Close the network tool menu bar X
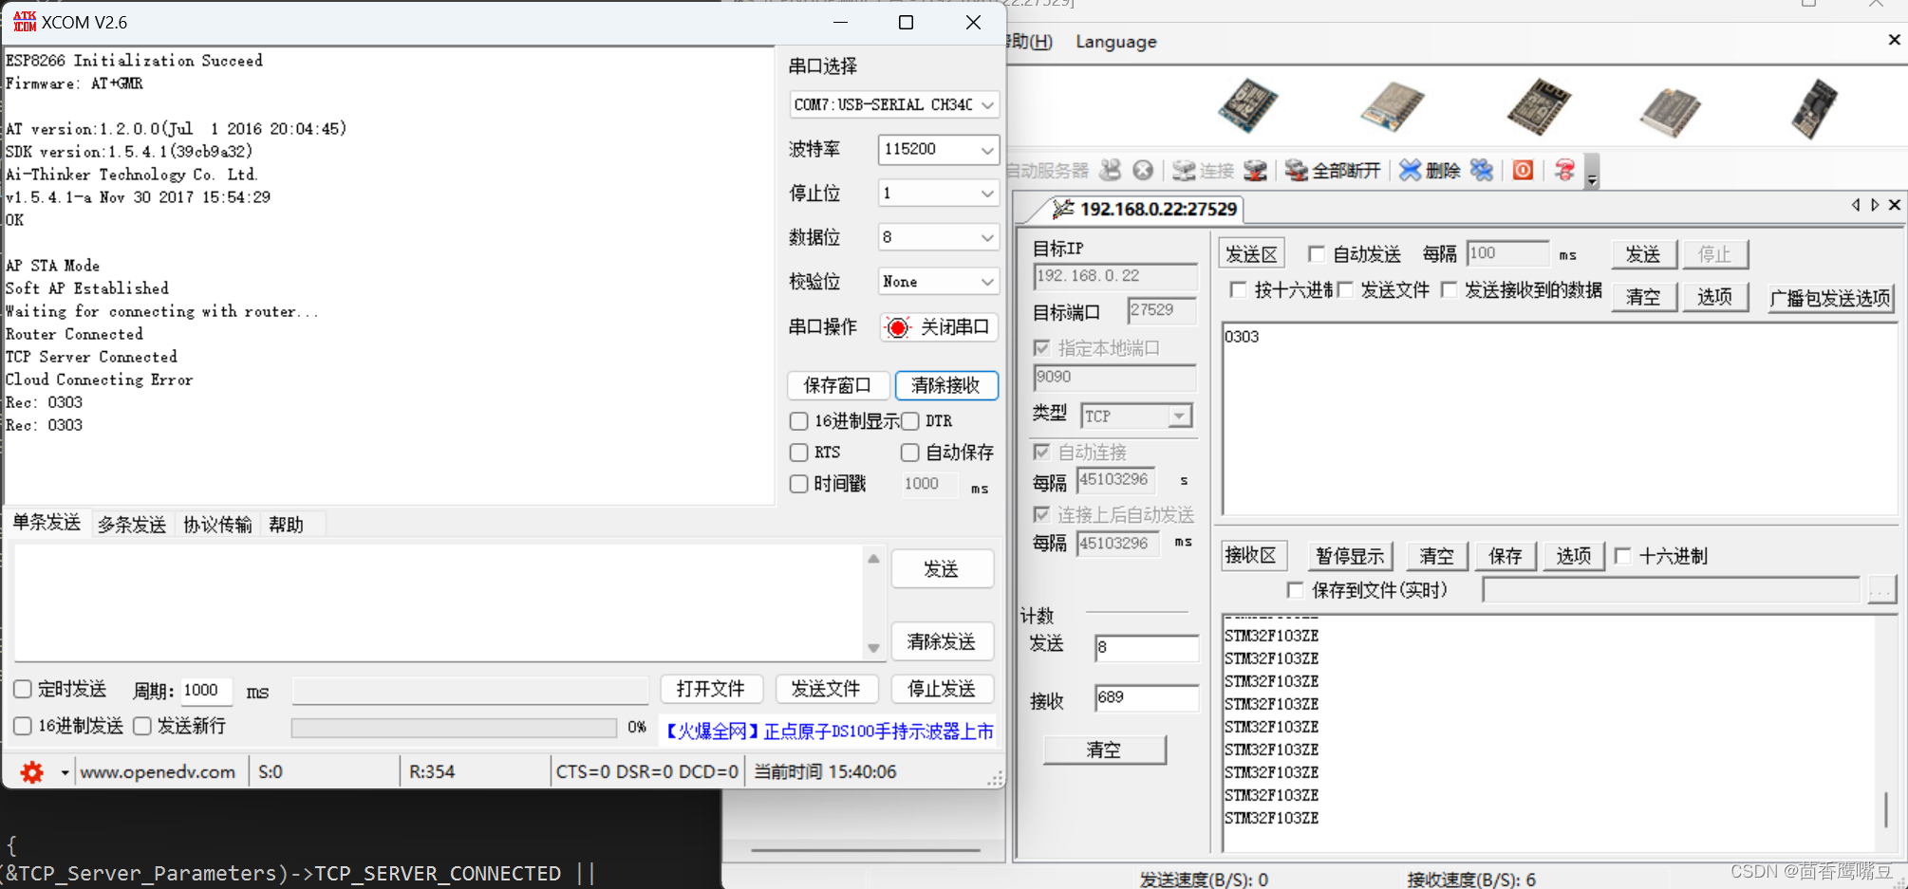 pos(1895,40)
